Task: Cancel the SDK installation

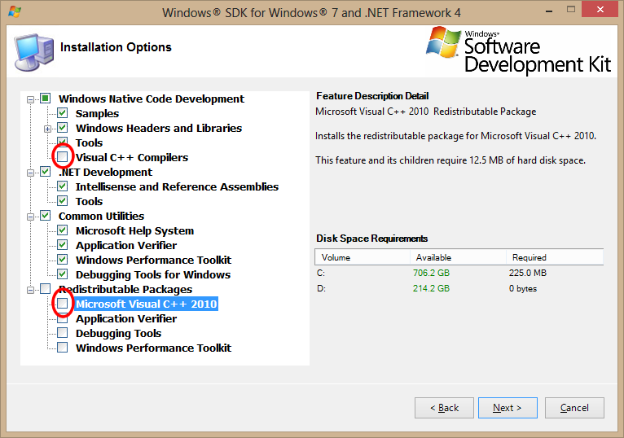Action: tap(574, 407)
